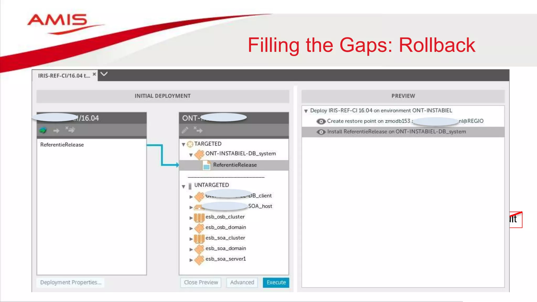Image resolution: width=537 pixels, height=302 pixels.
Task: Click the ONT-INSTABIEL-DB_system puzzle icon
Action: pyautogui.click(x=199, y=154)
